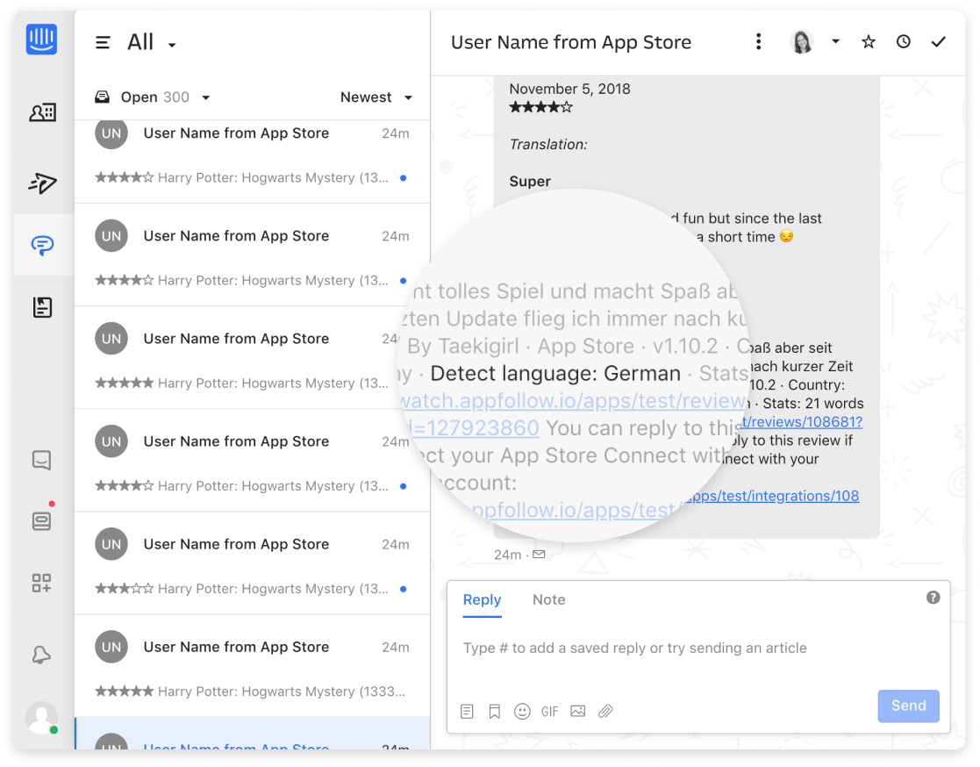Snooze conversation with clock icon
The width and height of the screenshot is (980, 767).
(904, 42)
